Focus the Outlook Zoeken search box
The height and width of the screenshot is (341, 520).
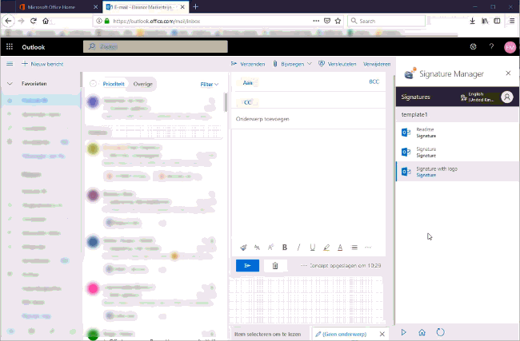155,46
